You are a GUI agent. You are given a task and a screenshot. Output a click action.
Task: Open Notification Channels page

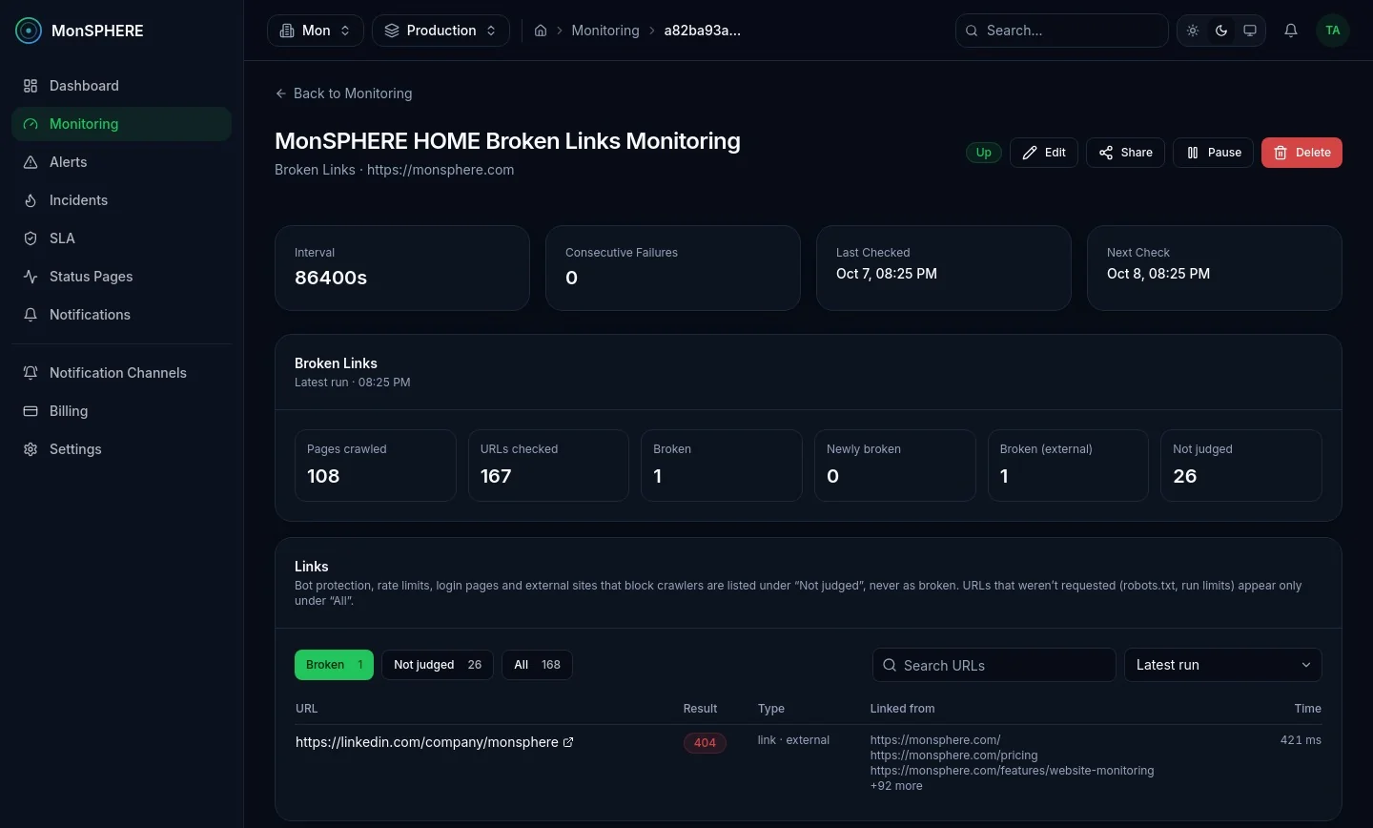tap(121, 373)
